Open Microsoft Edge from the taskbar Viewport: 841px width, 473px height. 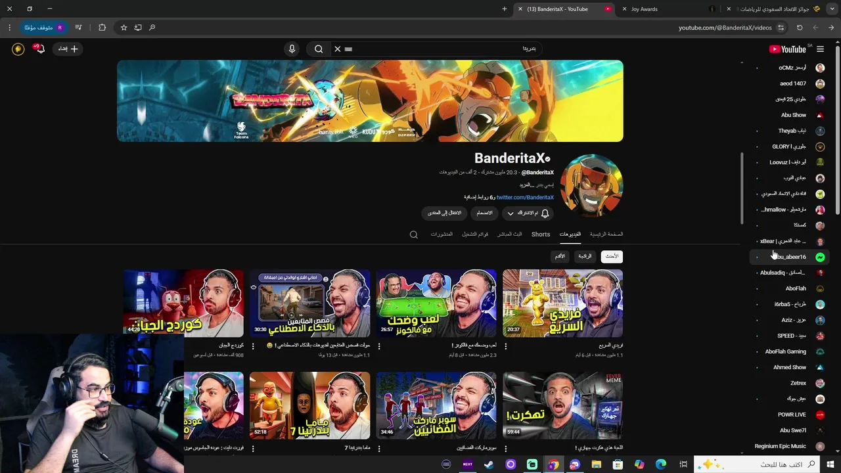(x=660, y=464)
